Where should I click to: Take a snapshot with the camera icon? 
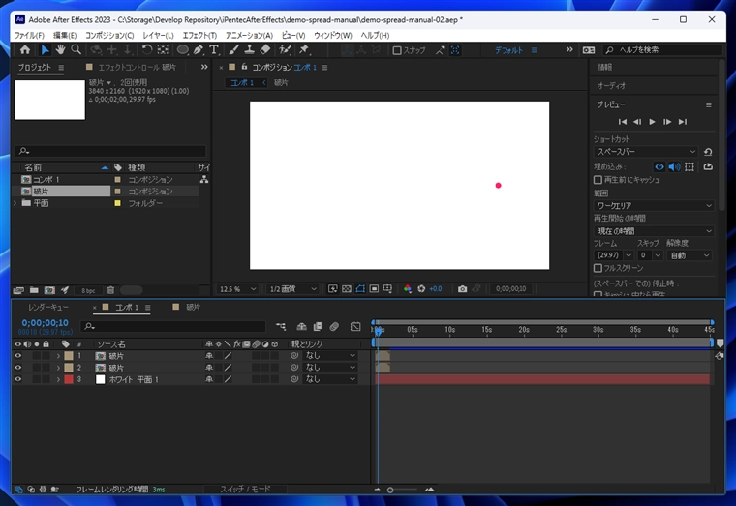(x=462, y=289)
